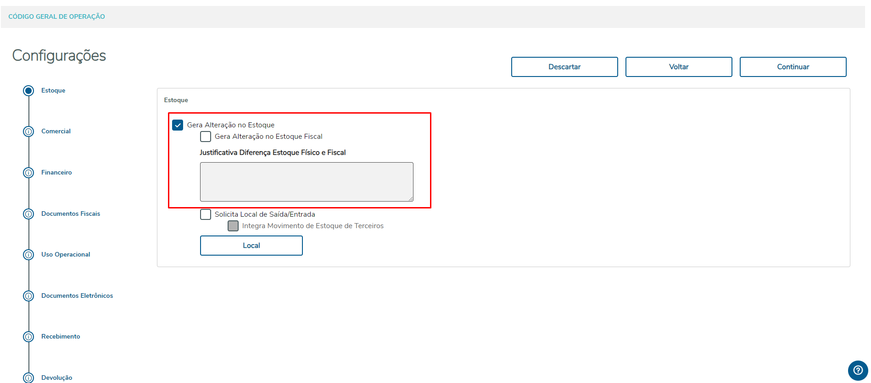Click Continuar to proceed
The image size is (871, 383).
[x=793, y=67]
